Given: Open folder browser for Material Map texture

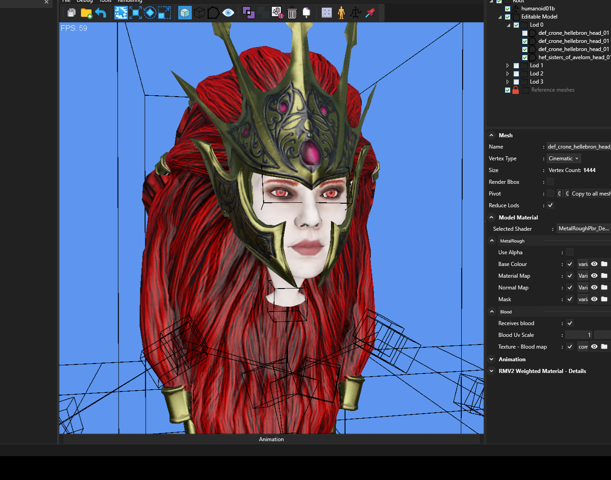Looking at the screenshot, I should click(604, 275).
